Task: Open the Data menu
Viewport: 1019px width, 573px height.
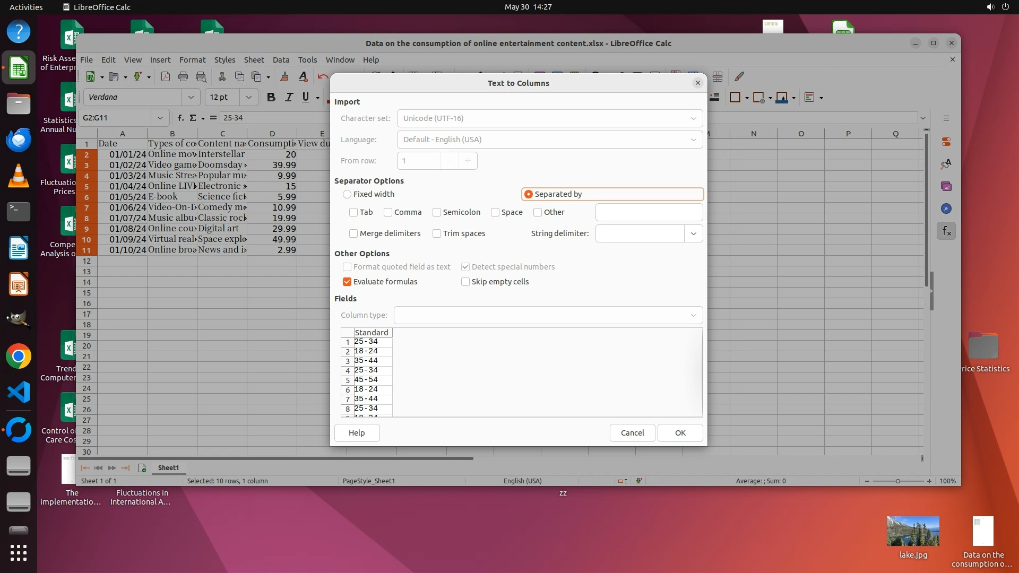Action: (x=281, y=59)
